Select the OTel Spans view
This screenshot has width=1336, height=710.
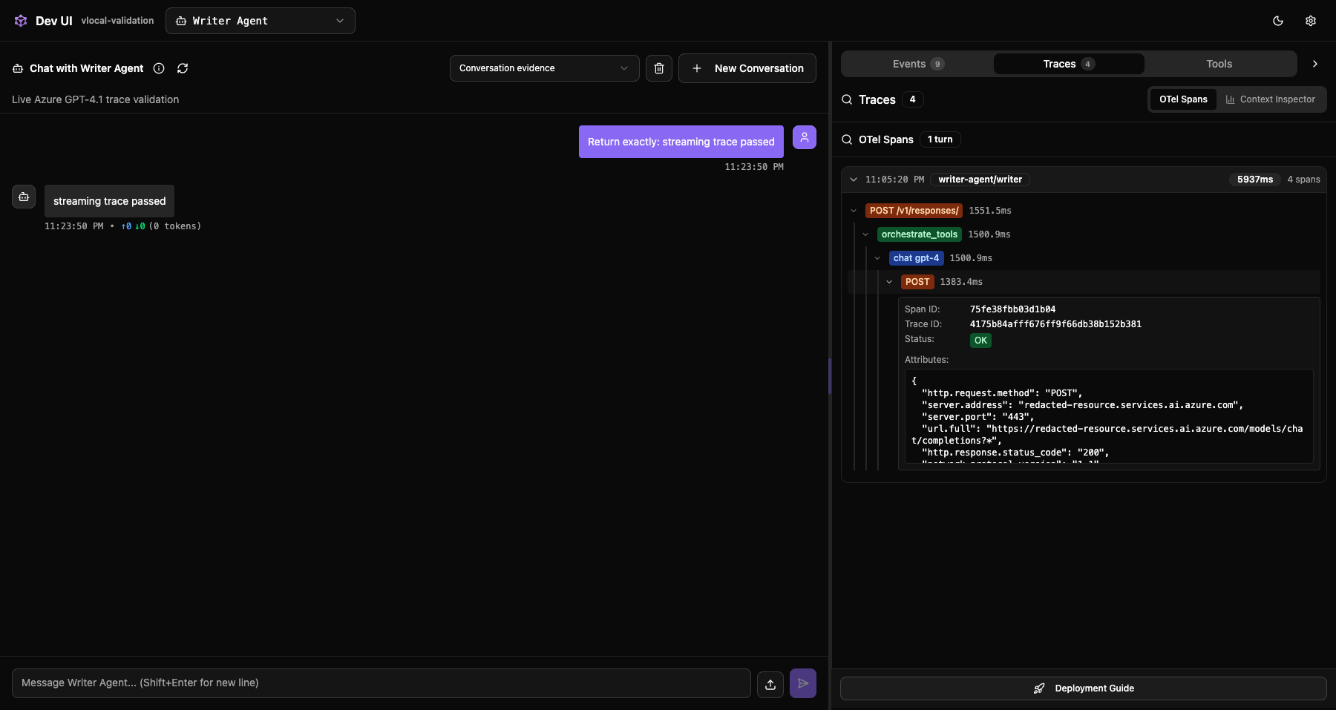[1183, 99]
